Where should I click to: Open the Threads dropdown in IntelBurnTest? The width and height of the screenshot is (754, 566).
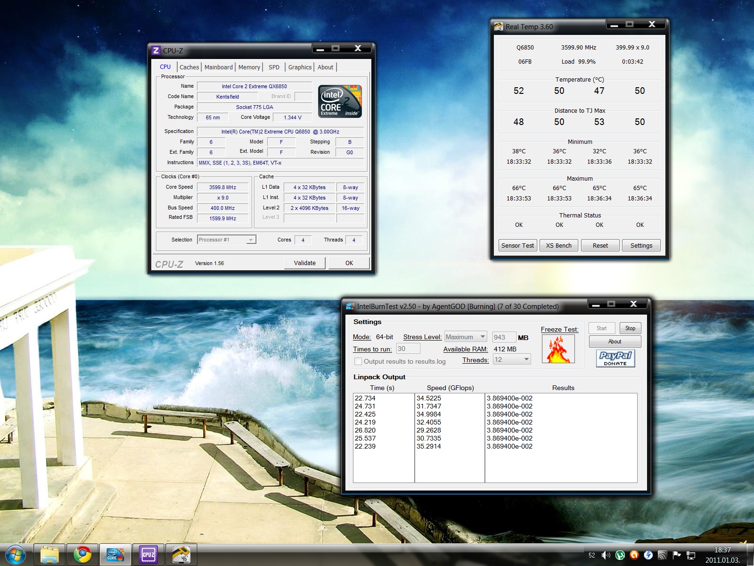coord(512,359)
